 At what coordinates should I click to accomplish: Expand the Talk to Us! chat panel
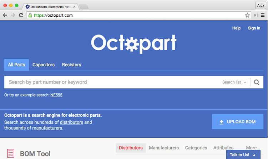243,155
